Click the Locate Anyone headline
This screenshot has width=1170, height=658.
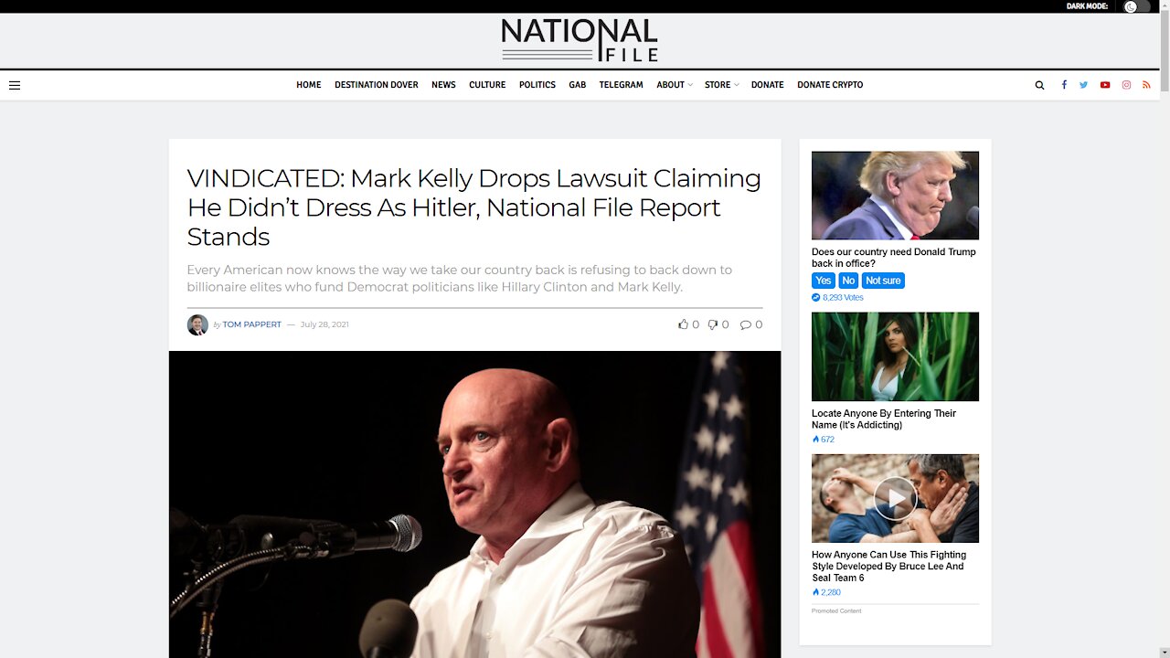tap(884, 419)
